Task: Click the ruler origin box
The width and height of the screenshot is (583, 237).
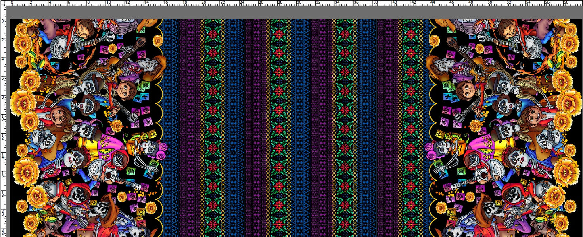Action: pyautogui.click(x=4, y=4)
